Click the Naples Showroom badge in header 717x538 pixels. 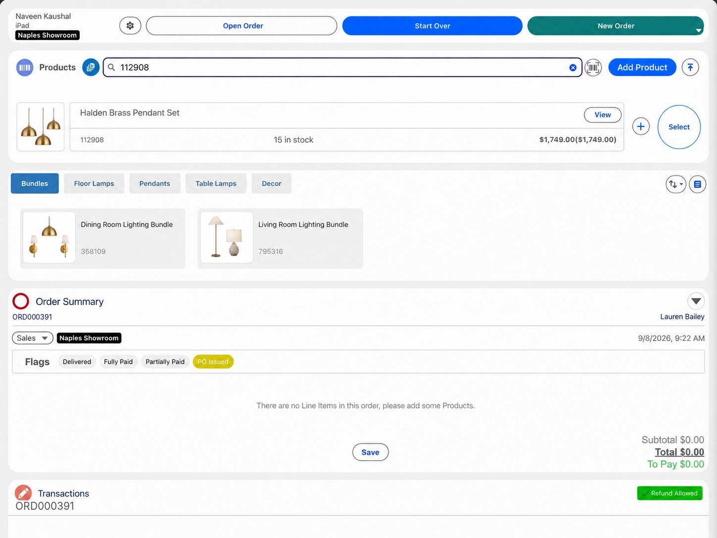point(48,35)
